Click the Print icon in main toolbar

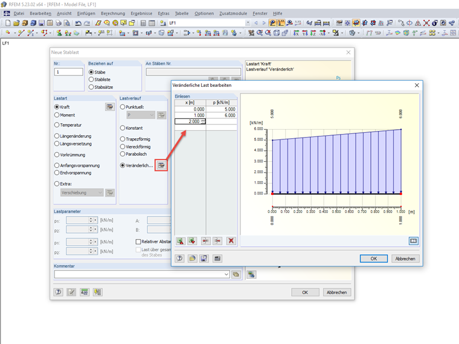[59, 23]
